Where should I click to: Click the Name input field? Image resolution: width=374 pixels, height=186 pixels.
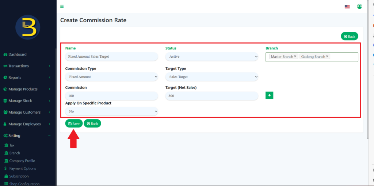[111, 57]
